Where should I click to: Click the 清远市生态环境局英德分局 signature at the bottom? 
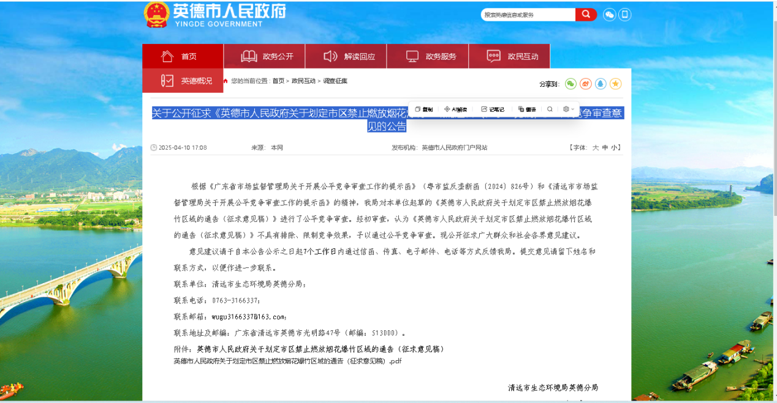[x=553, y=387]
